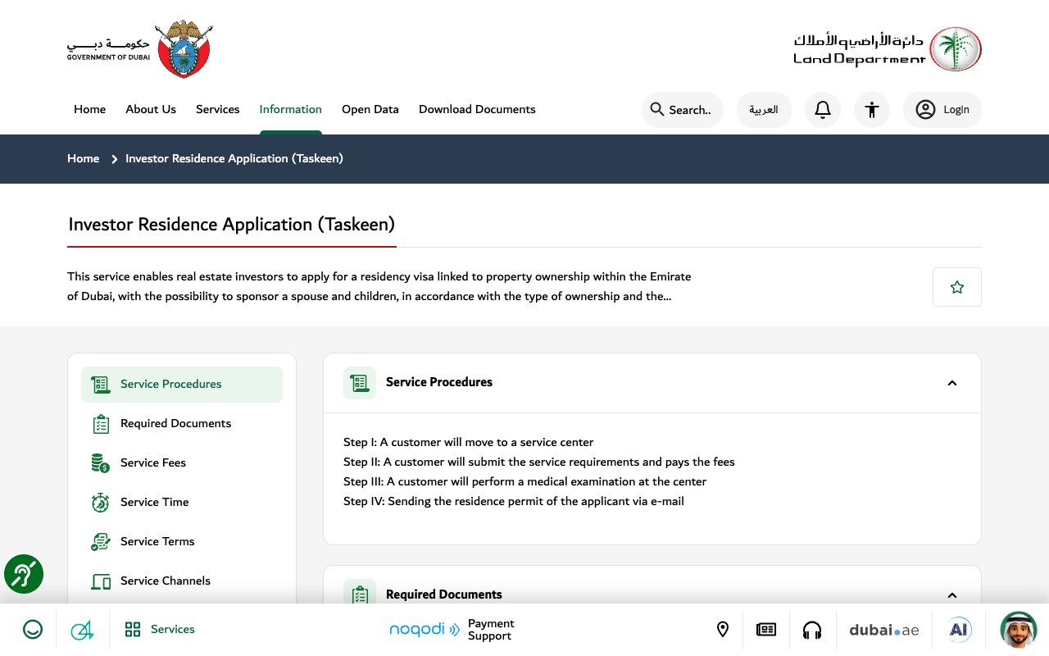
Task: Collapse the Required Documents section
Action: click(x=952, y=595)
